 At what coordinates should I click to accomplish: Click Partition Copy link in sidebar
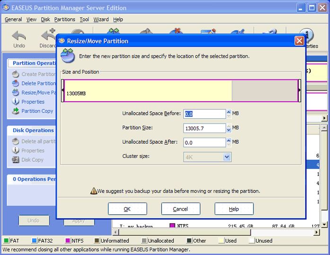[37, 111]
